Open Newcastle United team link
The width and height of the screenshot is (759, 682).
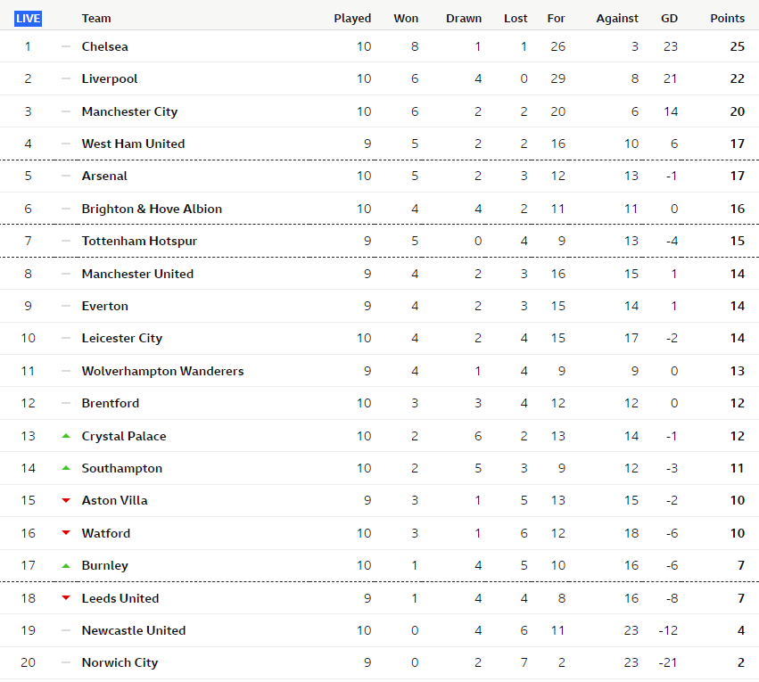[134, 630]
